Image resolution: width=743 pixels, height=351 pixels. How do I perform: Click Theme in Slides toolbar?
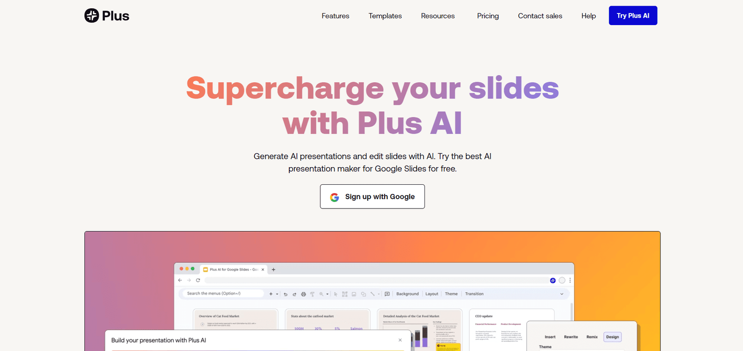[451, 294]
